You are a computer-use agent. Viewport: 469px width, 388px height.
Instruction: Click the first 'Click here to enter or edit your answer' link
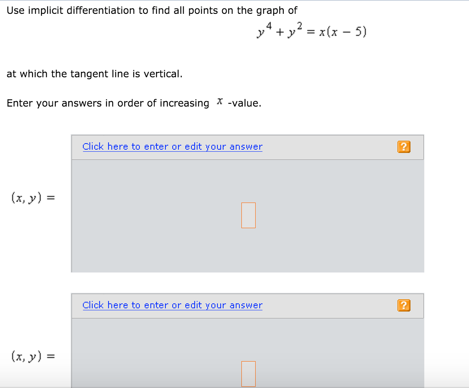[x=172, y=146]
